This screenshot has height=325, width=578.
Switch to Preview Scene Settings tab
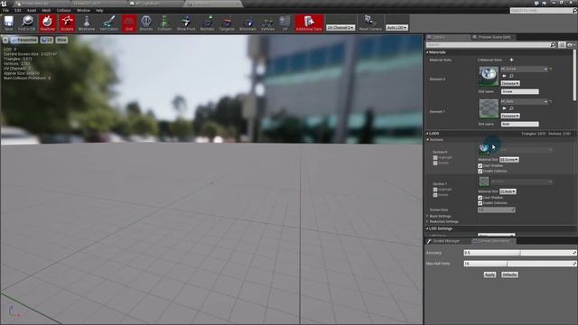[x=494, y=37]
